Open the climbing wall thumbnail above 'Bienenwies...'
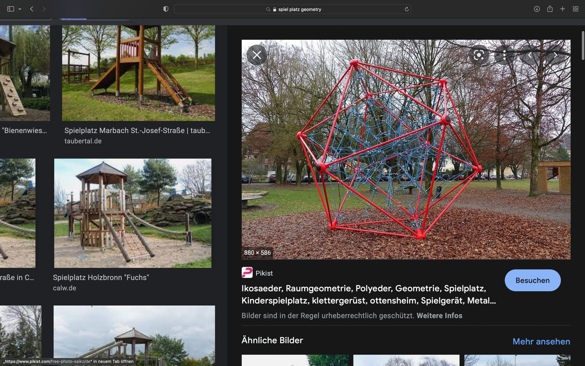This screenshot has height=366, width=585. click(25, 73)
